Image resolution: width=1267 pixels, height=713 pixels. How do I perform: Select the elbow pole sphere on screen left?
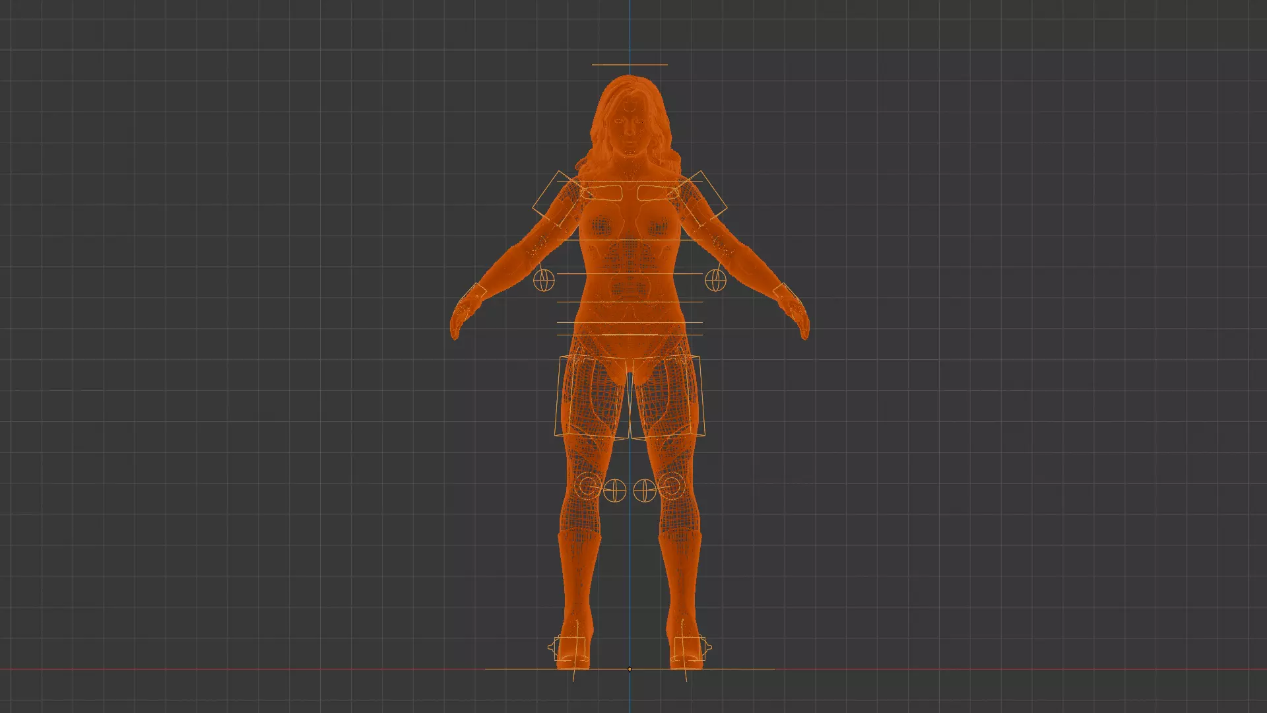click(544, 281)
